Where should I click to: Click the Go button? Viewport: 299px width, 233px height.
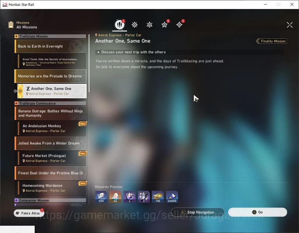coord(257,212)
